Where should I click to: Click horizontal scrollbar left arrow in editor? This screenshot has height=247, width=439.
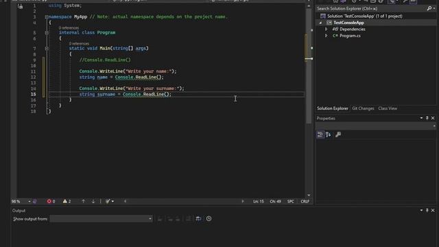[x=125, y=201]
